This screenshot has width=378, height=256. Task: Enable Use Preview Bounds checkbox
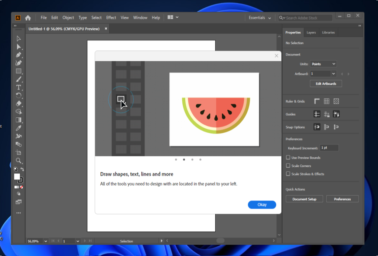pos(288,157)
